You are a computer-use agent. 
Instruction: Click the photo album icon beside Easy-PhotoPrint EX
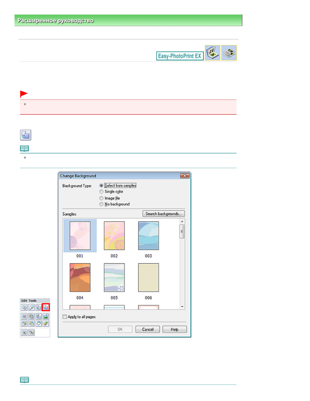[212, 53]
